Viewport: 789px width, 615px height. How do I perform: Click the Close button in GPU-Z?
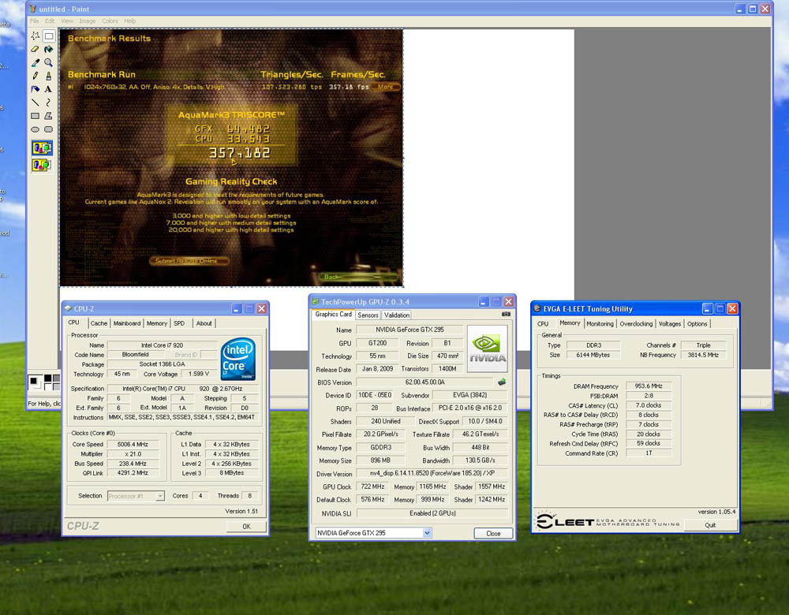tap(493, 534)
